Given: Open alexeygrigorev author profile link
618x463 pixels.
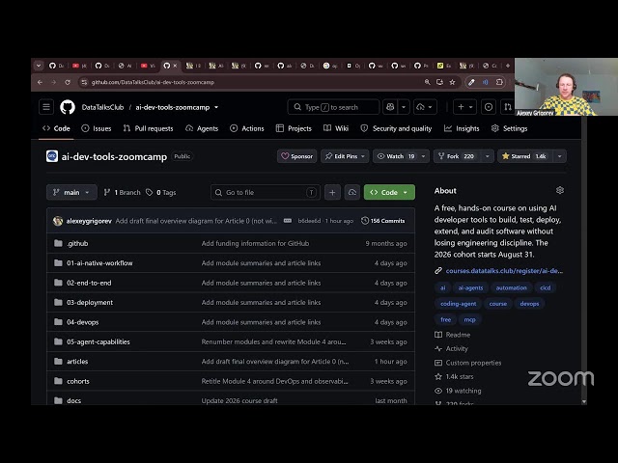Looking at the screenshot, I should [89, 221].
